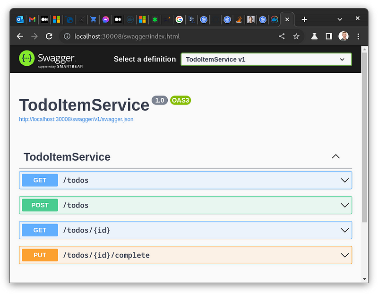Open the Stack Overflow browser tab

(x=239, y=19)
